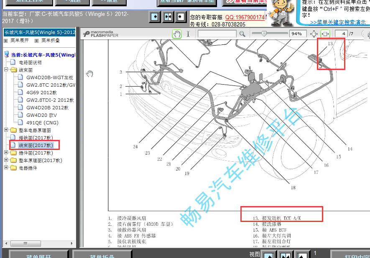Click the document icon beside 电路图说明
The height and width of the screenshot is (258, 370).
point(13,62)
